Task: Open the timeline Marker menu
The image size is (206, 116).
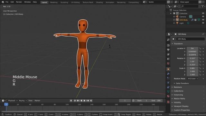Action: tap(37, 101)
